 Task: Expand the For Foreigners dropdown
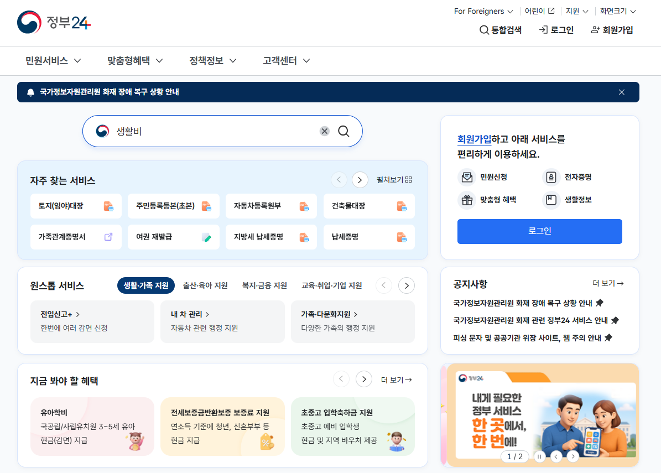coord(483,11)
